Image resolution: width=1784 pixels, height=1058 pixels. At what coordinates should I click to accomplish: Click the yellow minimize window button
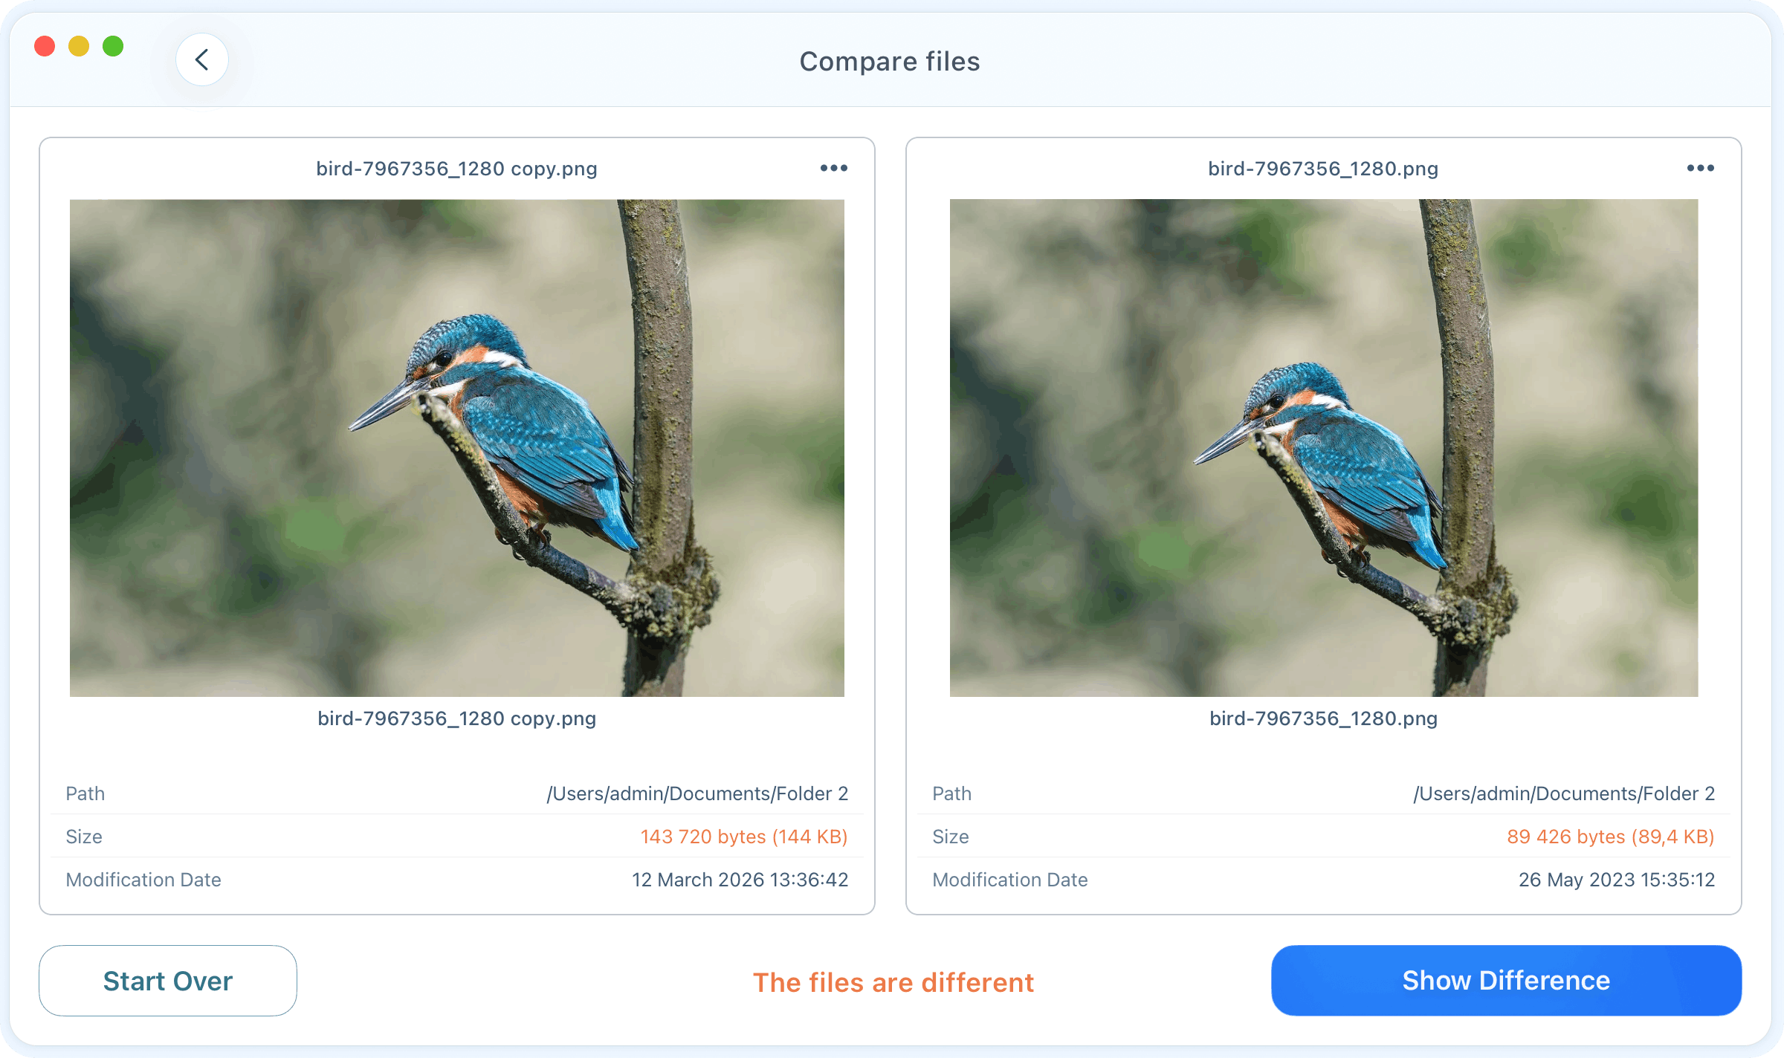[x=79, y=46]
